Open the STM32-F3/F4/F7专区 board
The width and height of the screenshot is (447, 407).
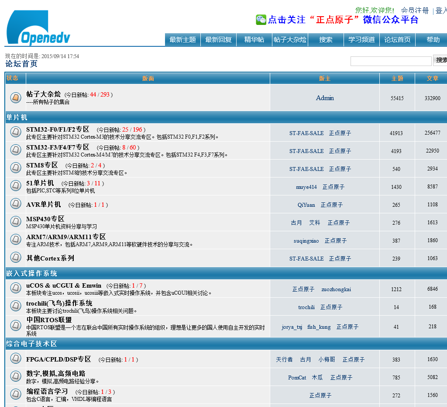point(58,147)
